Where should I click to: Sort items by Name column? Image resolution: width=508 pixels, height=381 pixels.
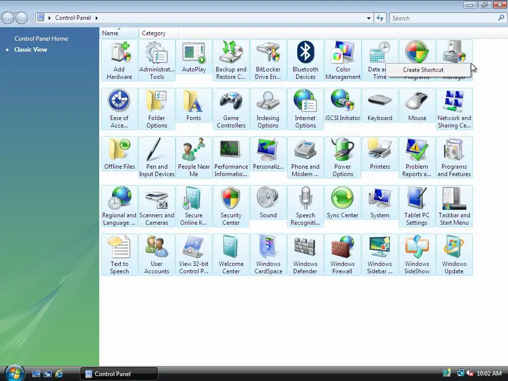pyautogui.click(x=119, y=33)
